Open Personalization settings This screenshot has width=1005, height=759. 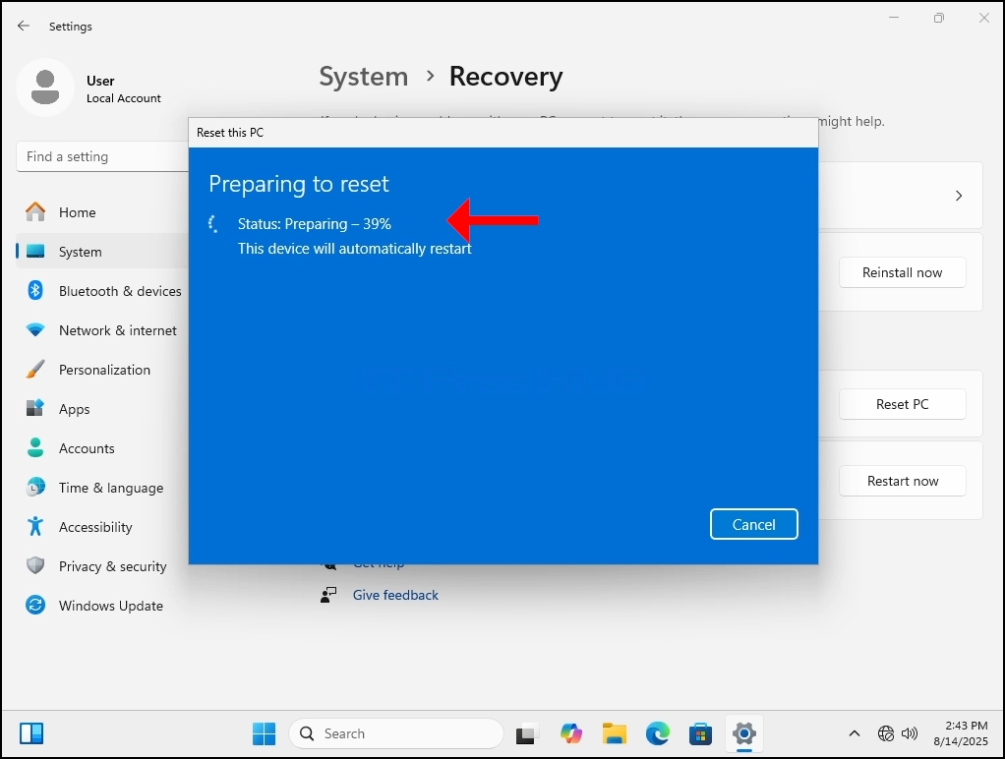[x=102, y=370]
